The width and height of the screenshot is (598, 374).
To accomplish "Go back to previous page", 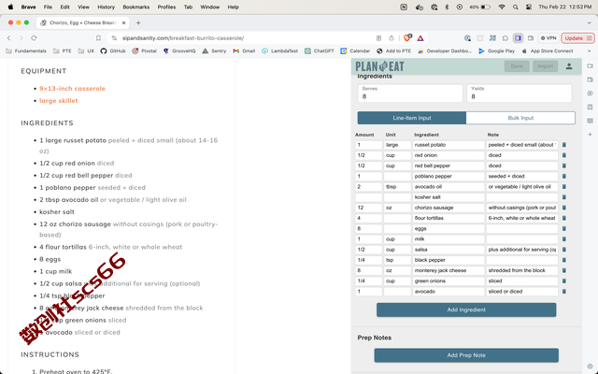I will pos(9,38).
